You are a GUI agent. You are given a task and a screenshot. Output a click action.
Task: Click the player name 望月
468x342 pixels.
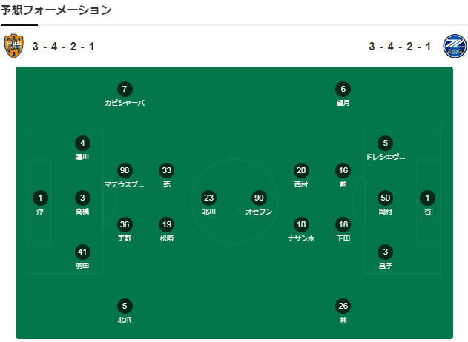tap(343, 103)
